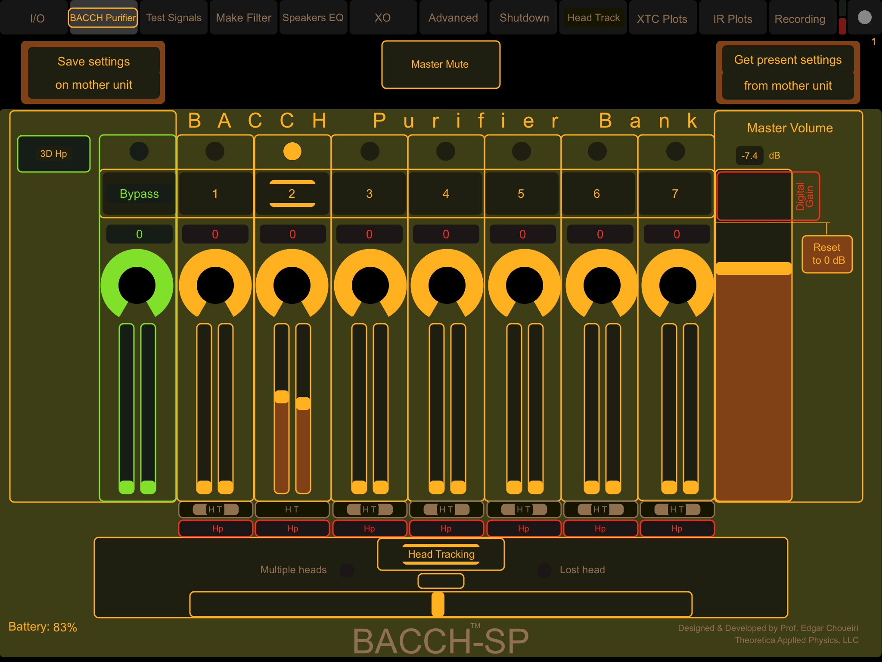Click the indicator light above slot 6

pos(597,151)
